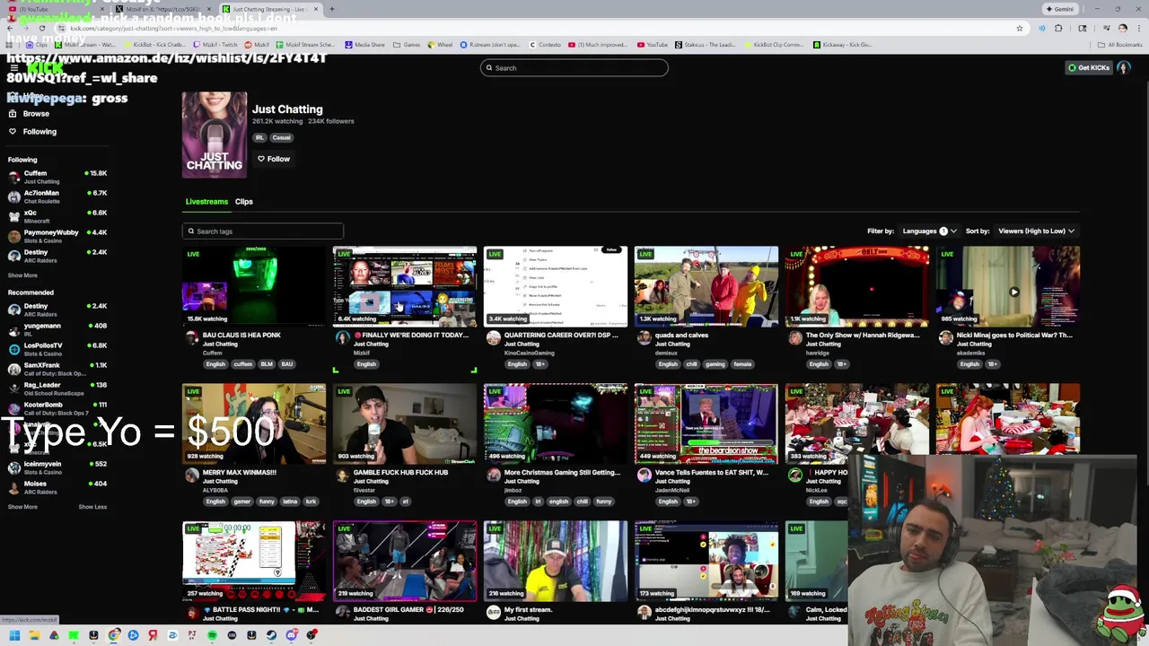Open My first stream title link
Screen dimensions: 1149x646
click(x=528, y=610)
